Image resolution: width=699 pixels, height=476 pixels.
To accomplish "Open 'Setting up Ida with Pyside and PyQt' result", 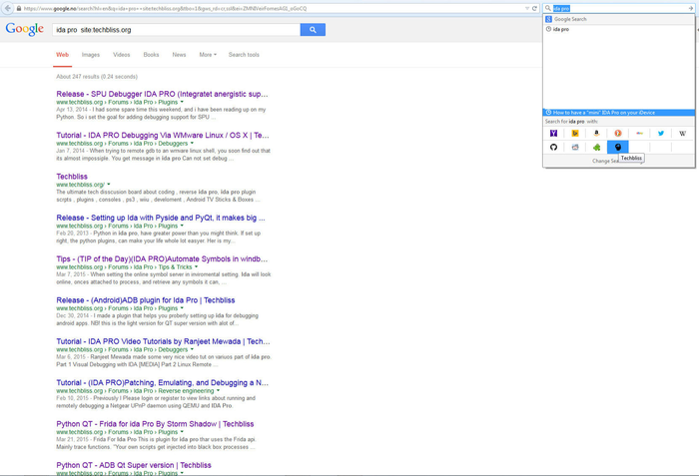I will (x=161, y=218).
